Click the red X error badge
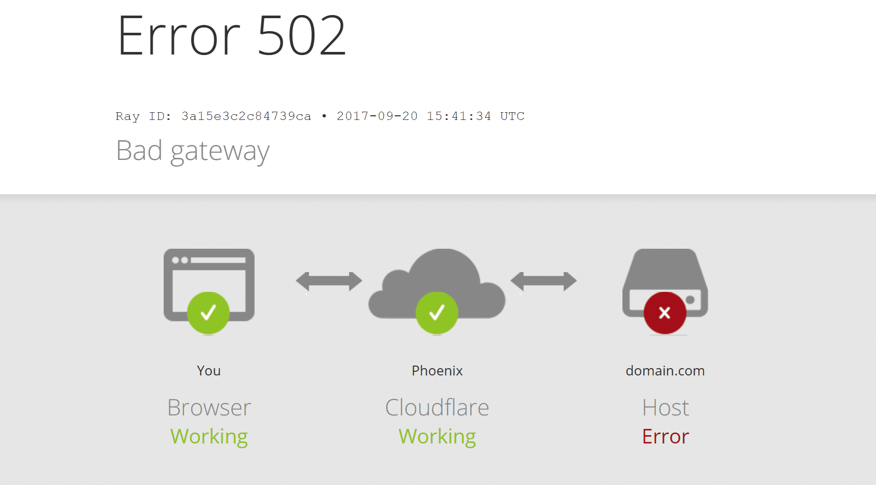 [665, 313]
